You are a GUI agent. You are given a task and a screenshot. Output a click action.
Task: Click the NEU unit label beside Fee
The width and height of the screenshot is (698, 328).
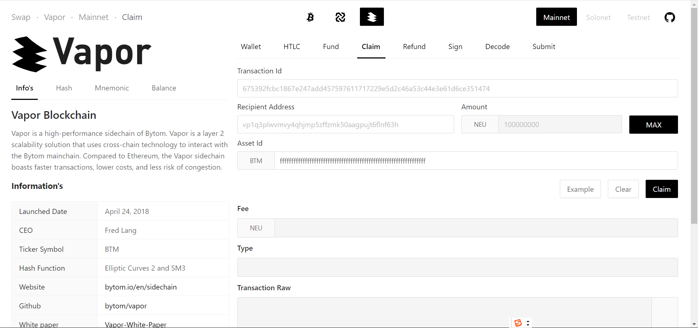pyautogui.click(x=256, y=228)
